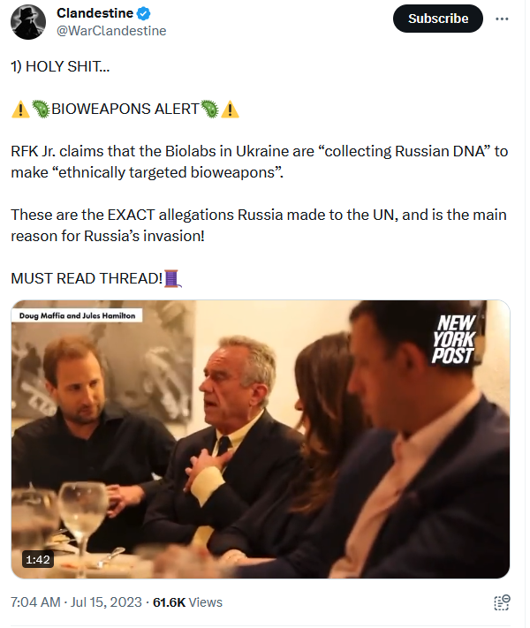Screen dimensions: 530x628
Task: Open the @WarClandestine handle link
Action: [111, 31]
